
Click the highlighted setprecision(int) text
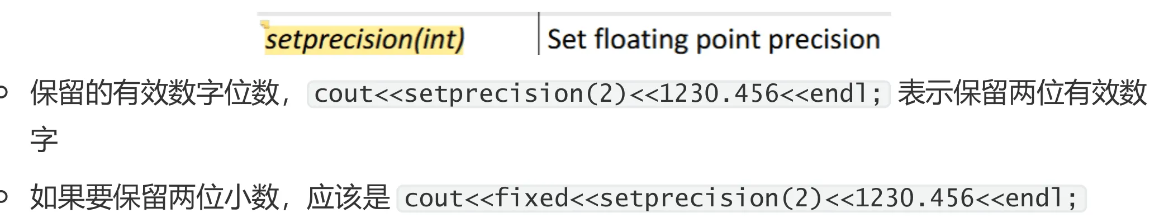(364, 40)
